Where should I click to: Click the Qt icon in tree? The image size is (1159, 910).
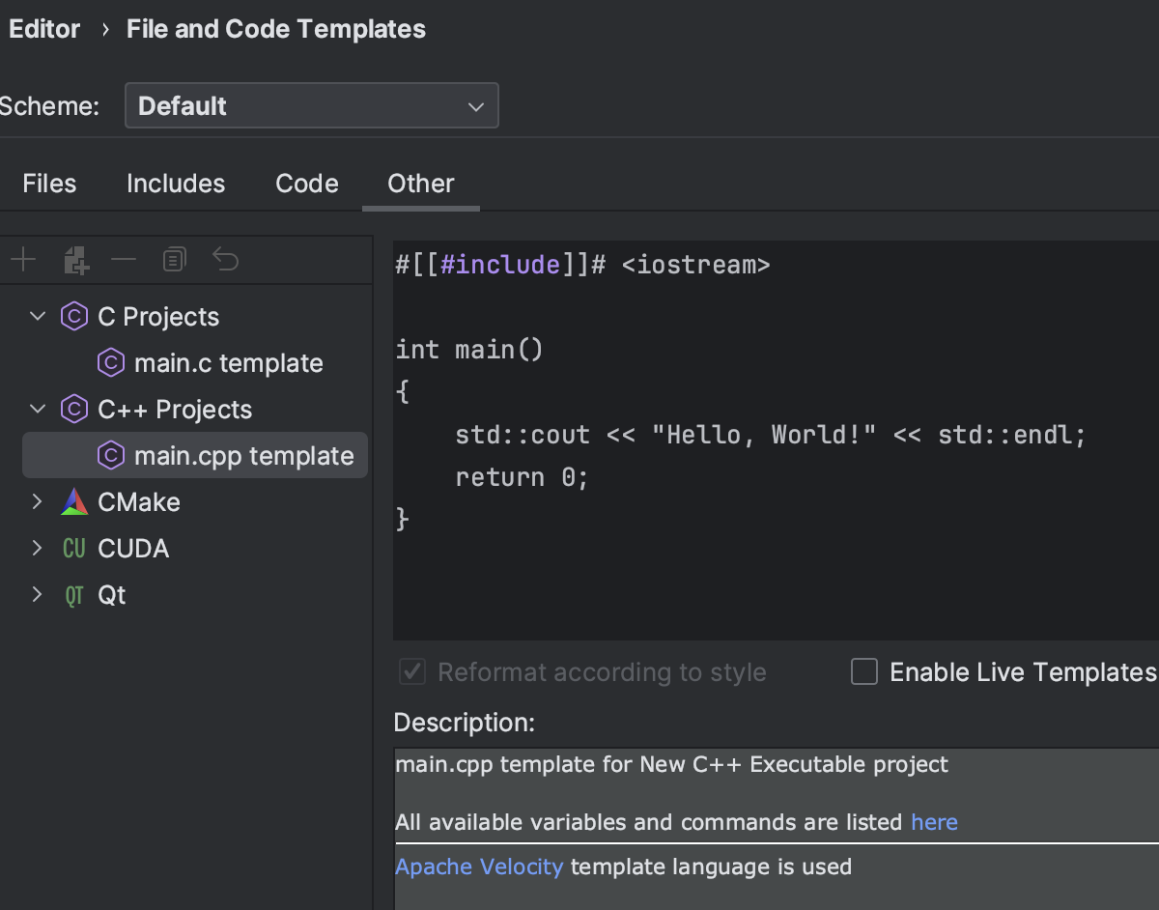(74, 595)
